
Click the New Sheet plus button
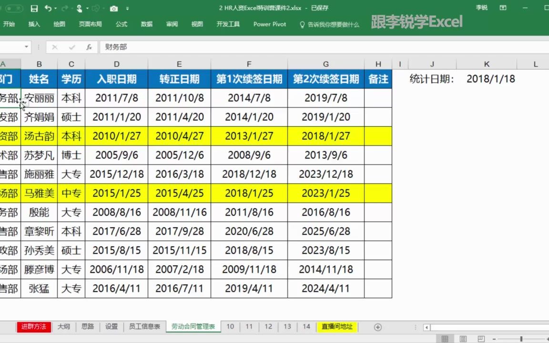pos(378,327)
